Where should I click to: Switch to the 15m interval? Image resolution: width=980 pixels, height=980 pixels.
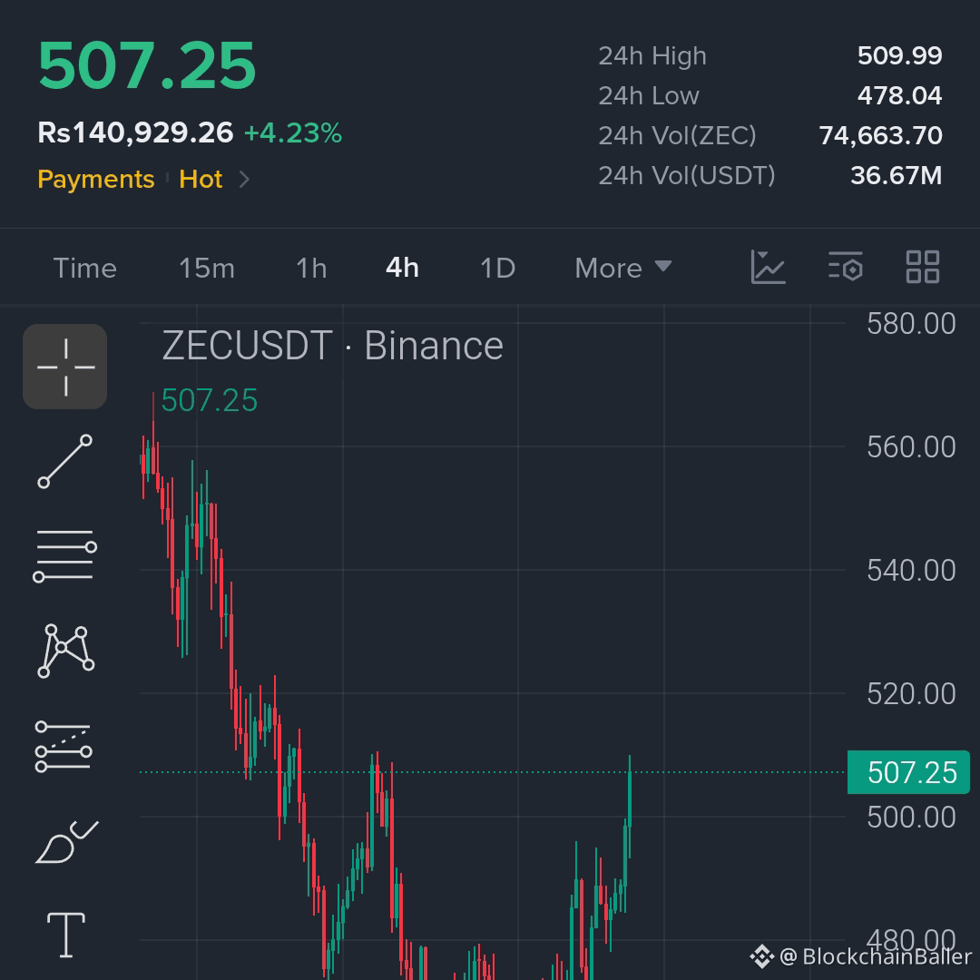coord(207,268)
